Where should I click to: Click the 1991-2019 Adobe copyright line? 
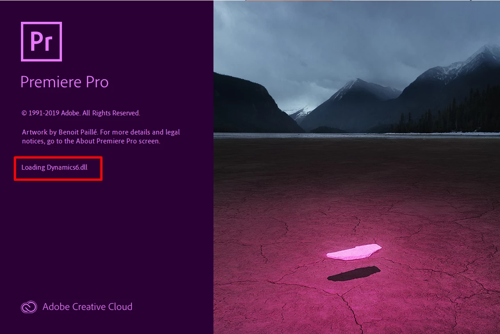[81, 113]
